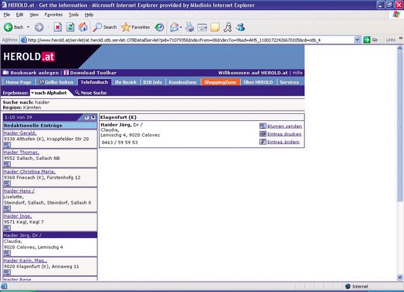This screenshot has width=404, height=292.
Task: Open Haider Thomas entry
Action: [x=21, y=152]
